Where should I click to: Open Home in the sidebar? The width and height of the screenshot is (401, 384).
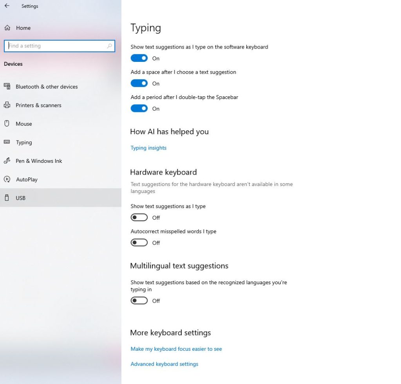tap(61, 28)
